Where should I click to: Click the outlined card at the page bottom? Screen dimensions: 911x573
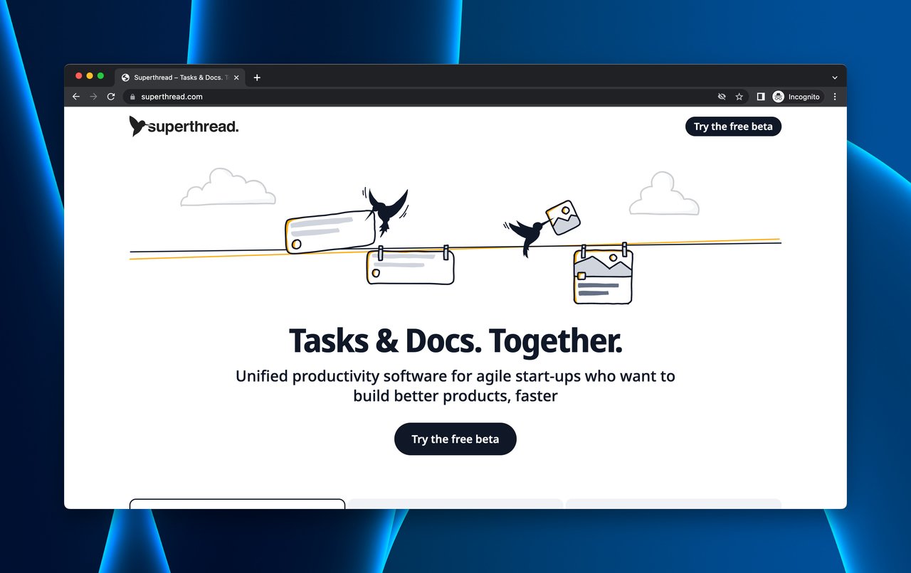[236, 503]
